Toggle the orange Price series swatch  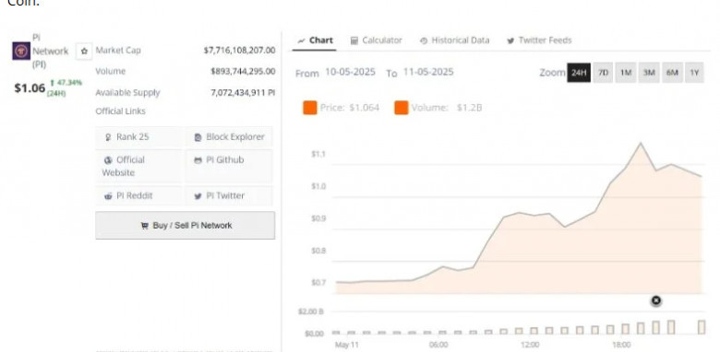(x=310, y=108)
